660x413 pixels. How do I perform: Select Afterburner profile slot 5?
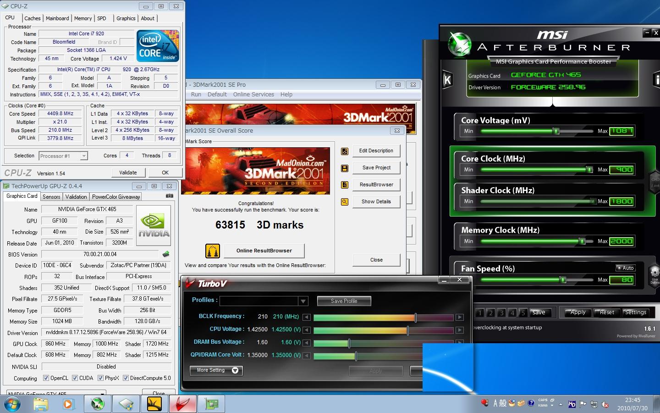[523, 313]
